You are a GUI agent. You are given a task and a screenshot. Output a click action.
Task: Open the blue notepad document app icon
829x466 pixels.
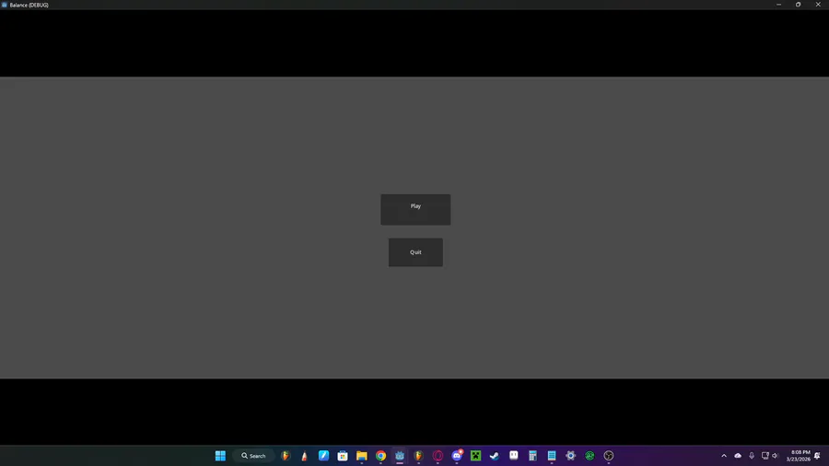(552, 456)
